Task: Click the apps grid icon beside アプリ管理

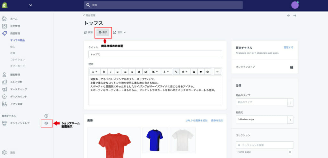Action: coord(4,104)
